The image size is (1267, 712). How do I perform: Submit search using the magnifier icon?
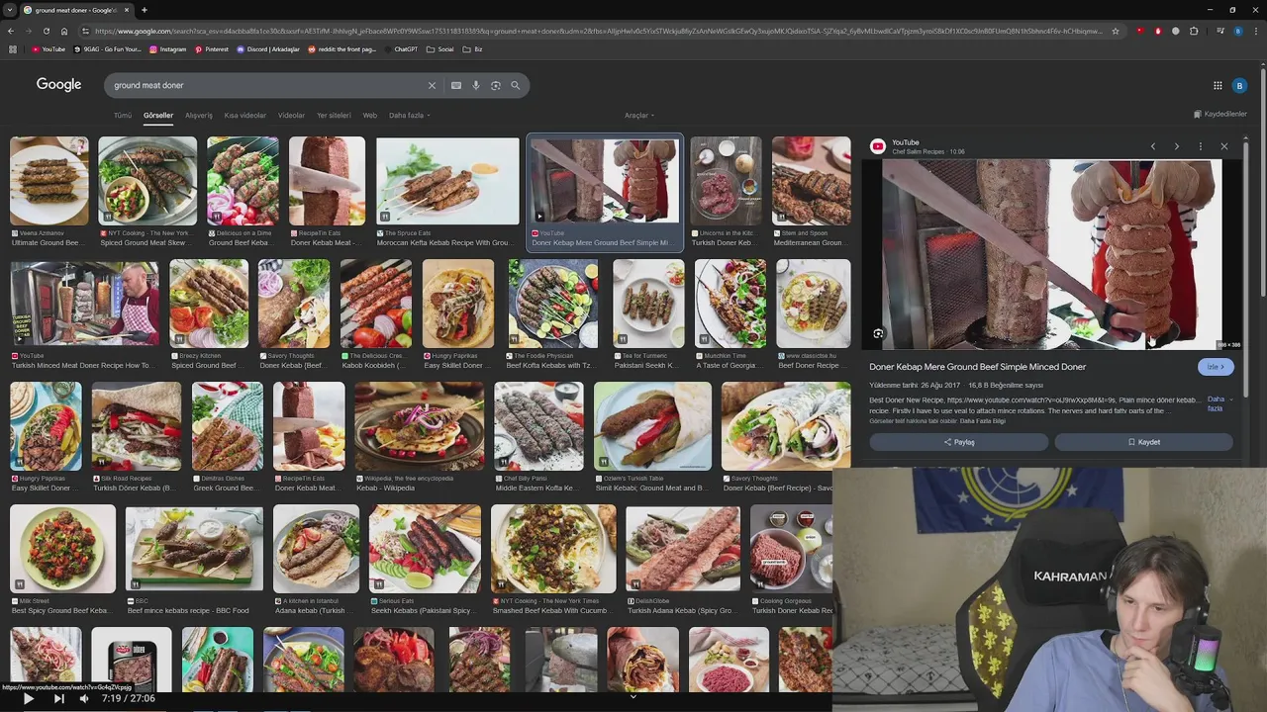point(516,85)
